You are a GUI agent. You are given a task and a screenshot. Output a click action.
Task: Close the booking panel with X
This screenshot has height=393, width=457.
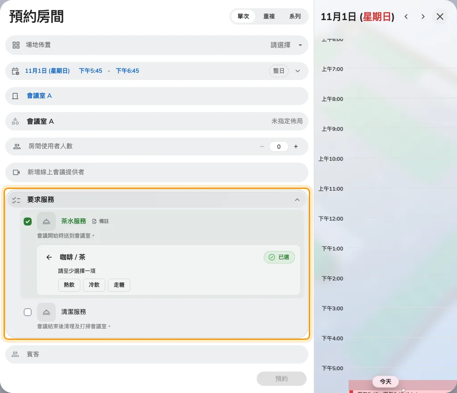(x=440, y=17)
